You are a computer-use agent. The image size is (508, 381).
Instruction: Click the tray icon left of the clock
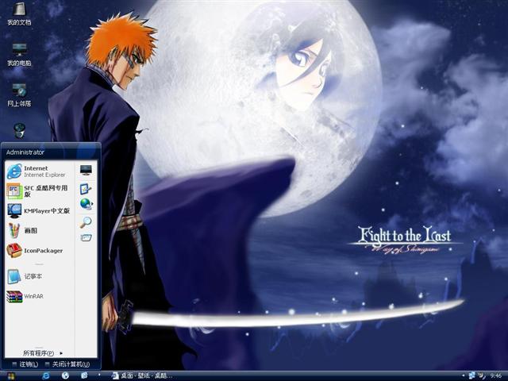tap(483, 375)
